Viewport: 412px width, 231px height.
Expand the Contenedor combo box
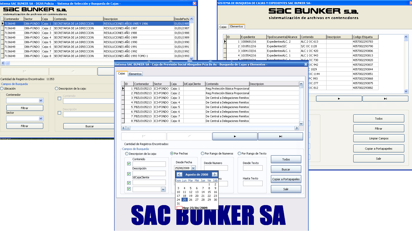tap(41, 101)
